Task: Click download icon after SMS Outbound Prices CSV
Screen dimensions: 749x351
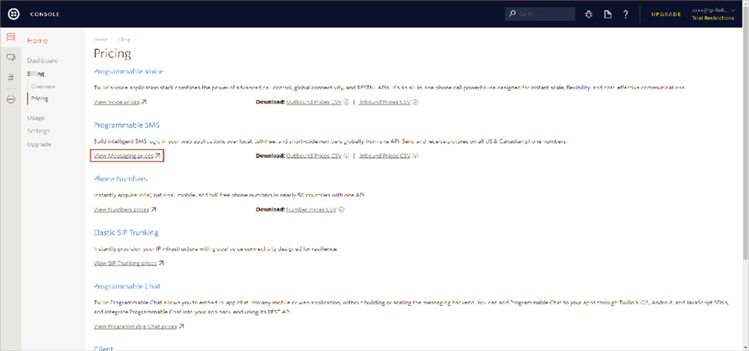Action: tap(346, 156)
